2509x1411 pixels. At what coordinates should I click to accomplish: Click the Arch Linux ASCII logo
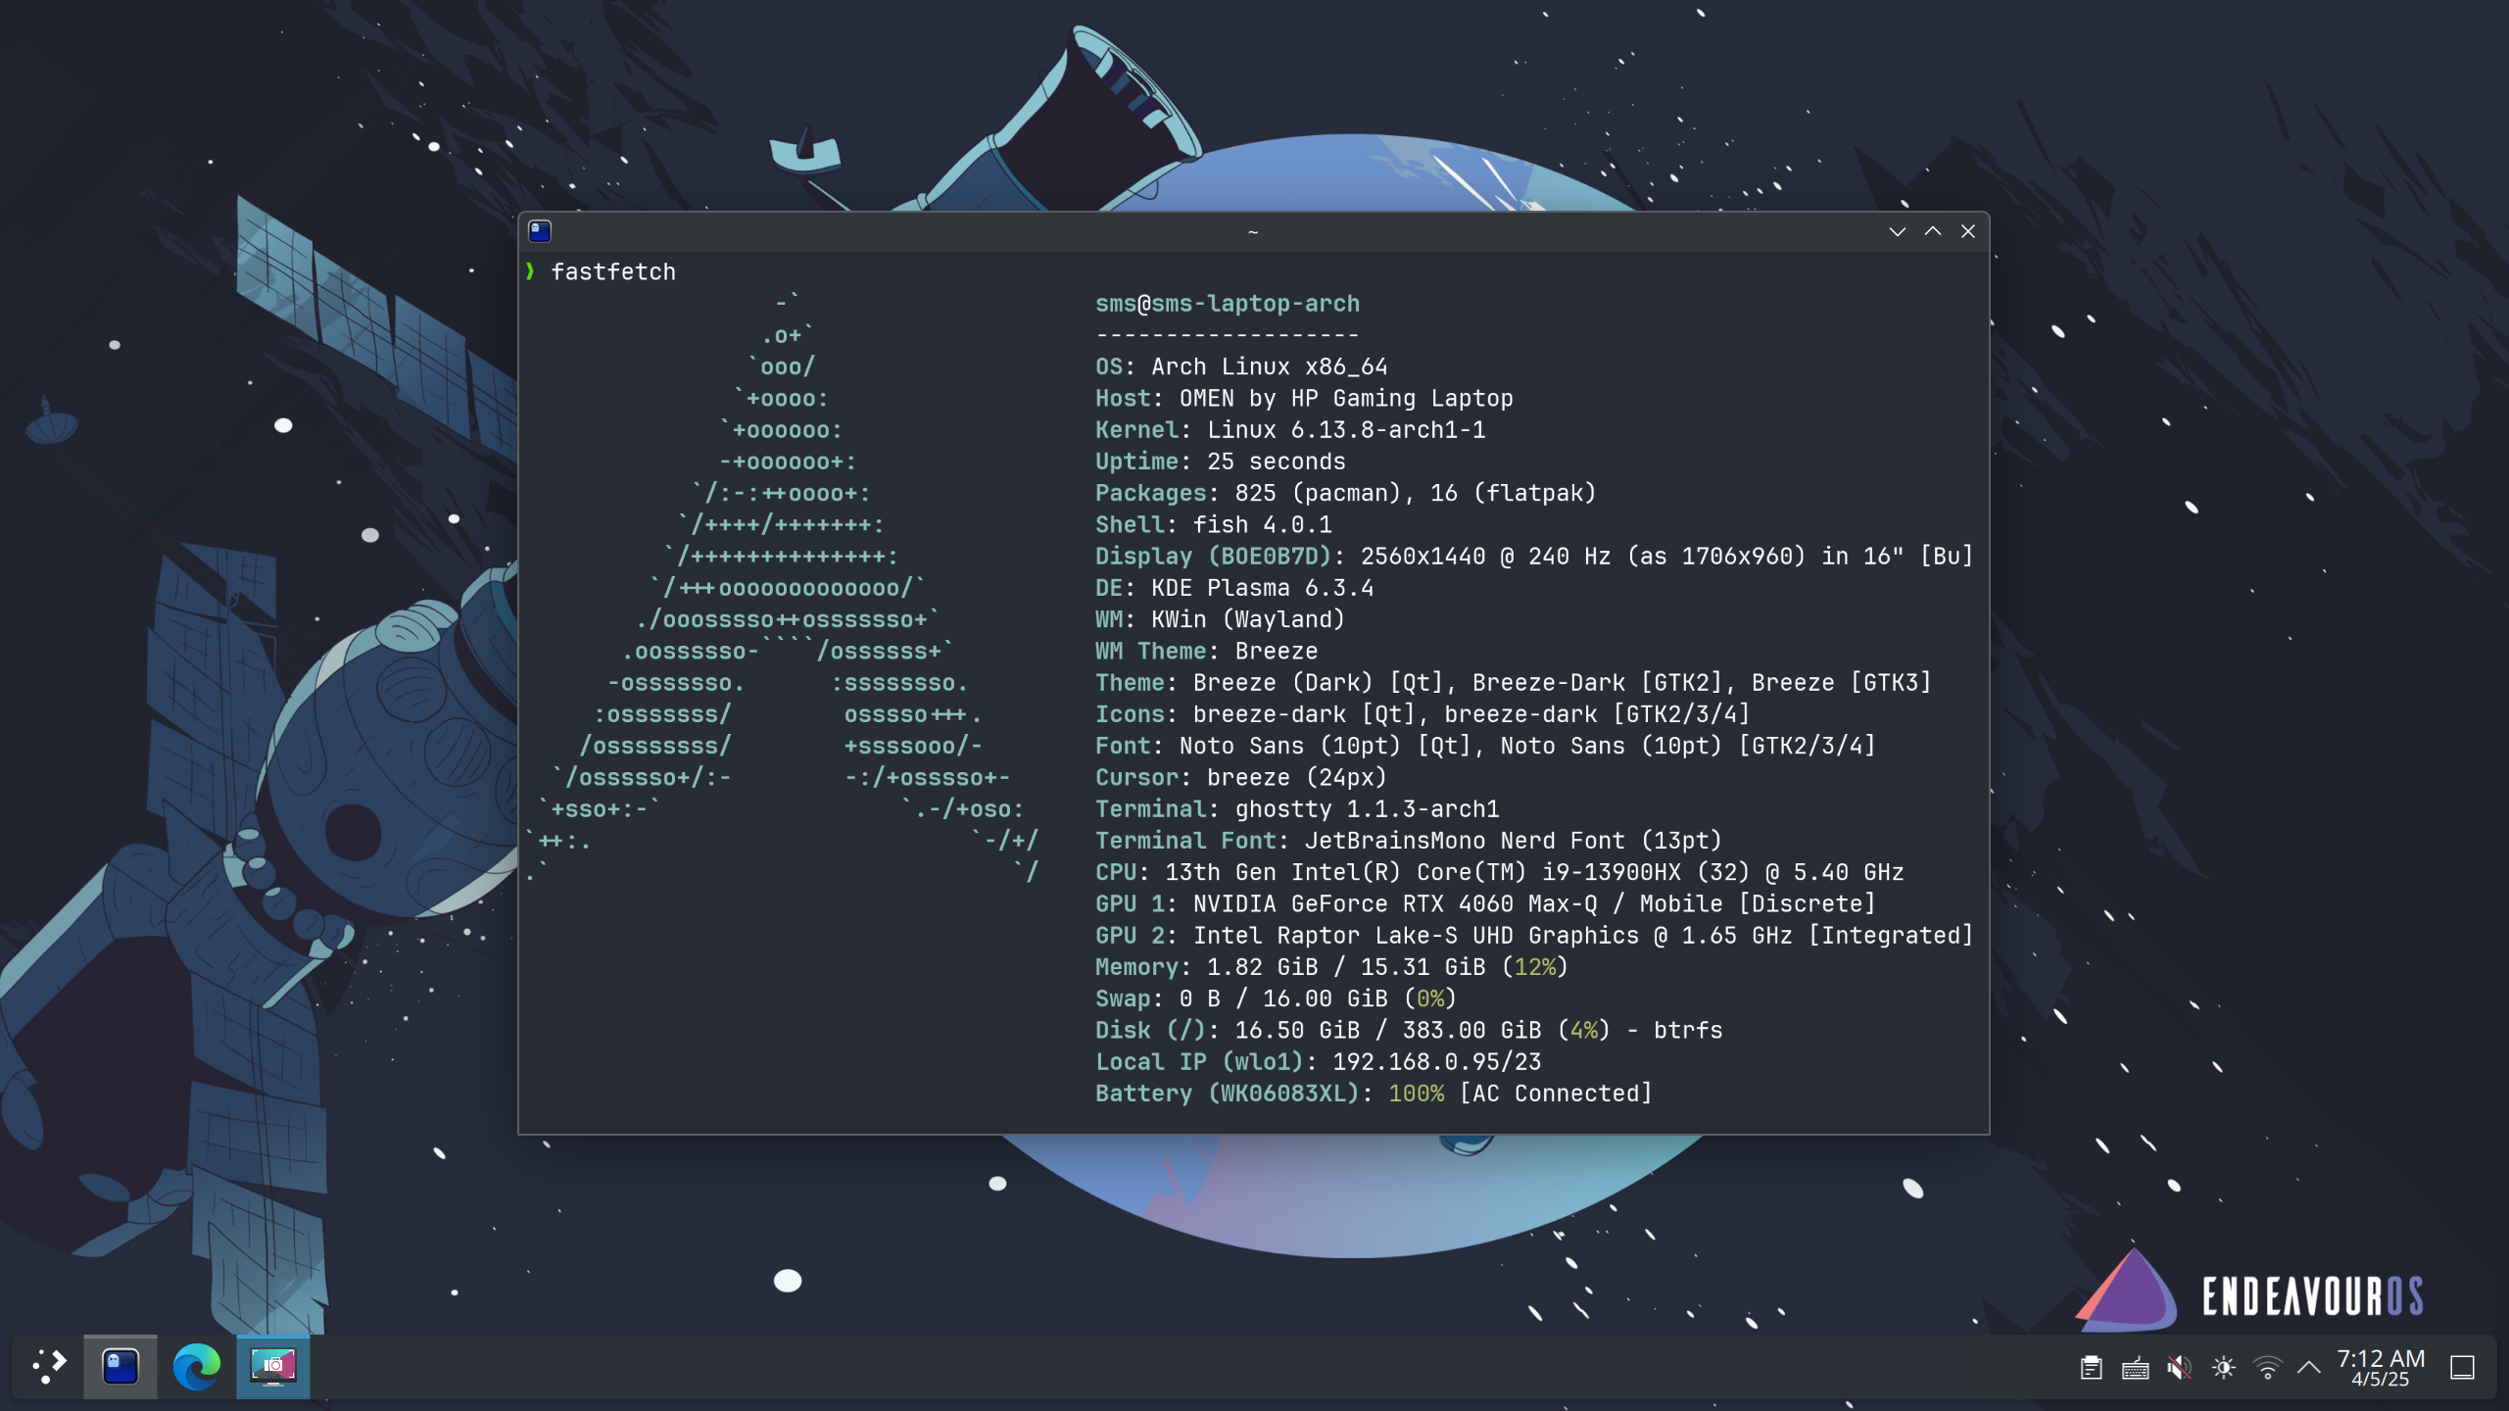pos(782,588)
